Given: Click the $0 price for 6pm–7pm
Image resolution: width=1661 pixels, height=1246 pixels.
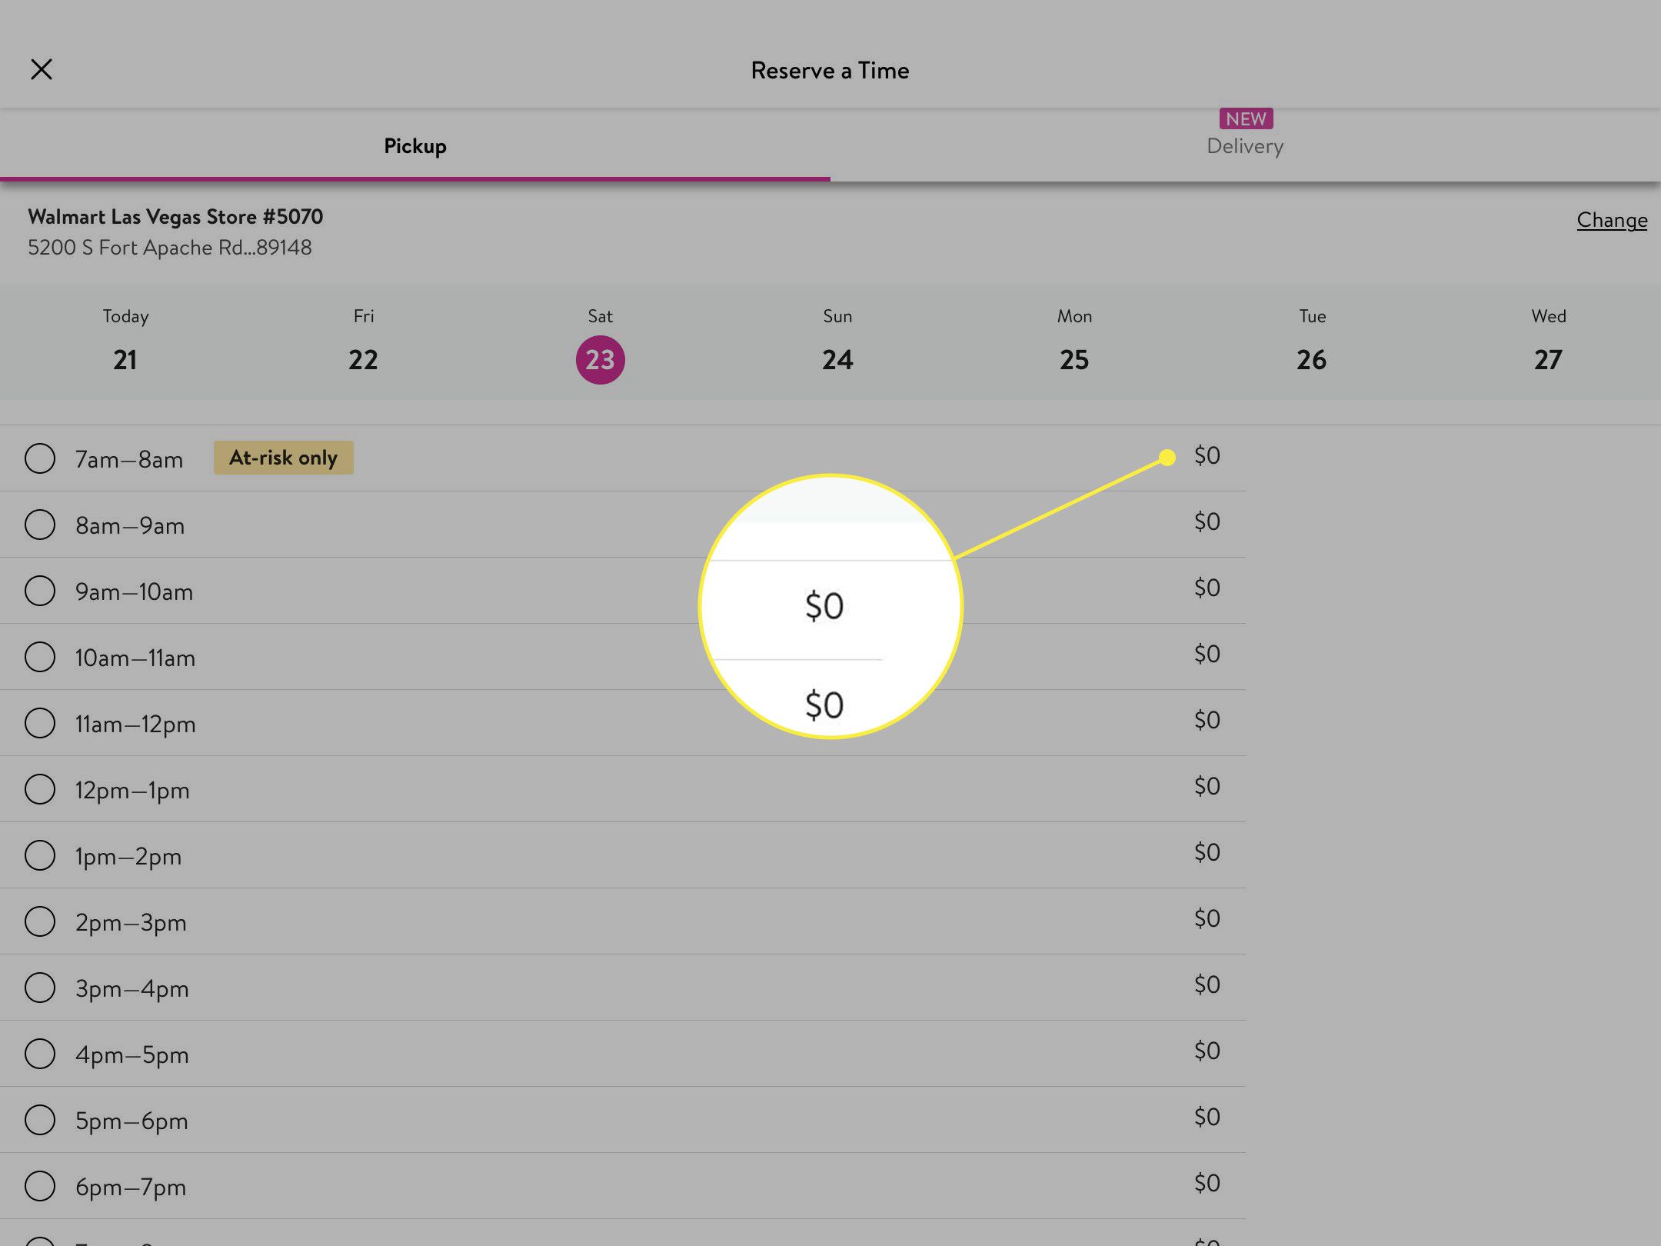Looking at the screenshot, I should (1207, 1183).
